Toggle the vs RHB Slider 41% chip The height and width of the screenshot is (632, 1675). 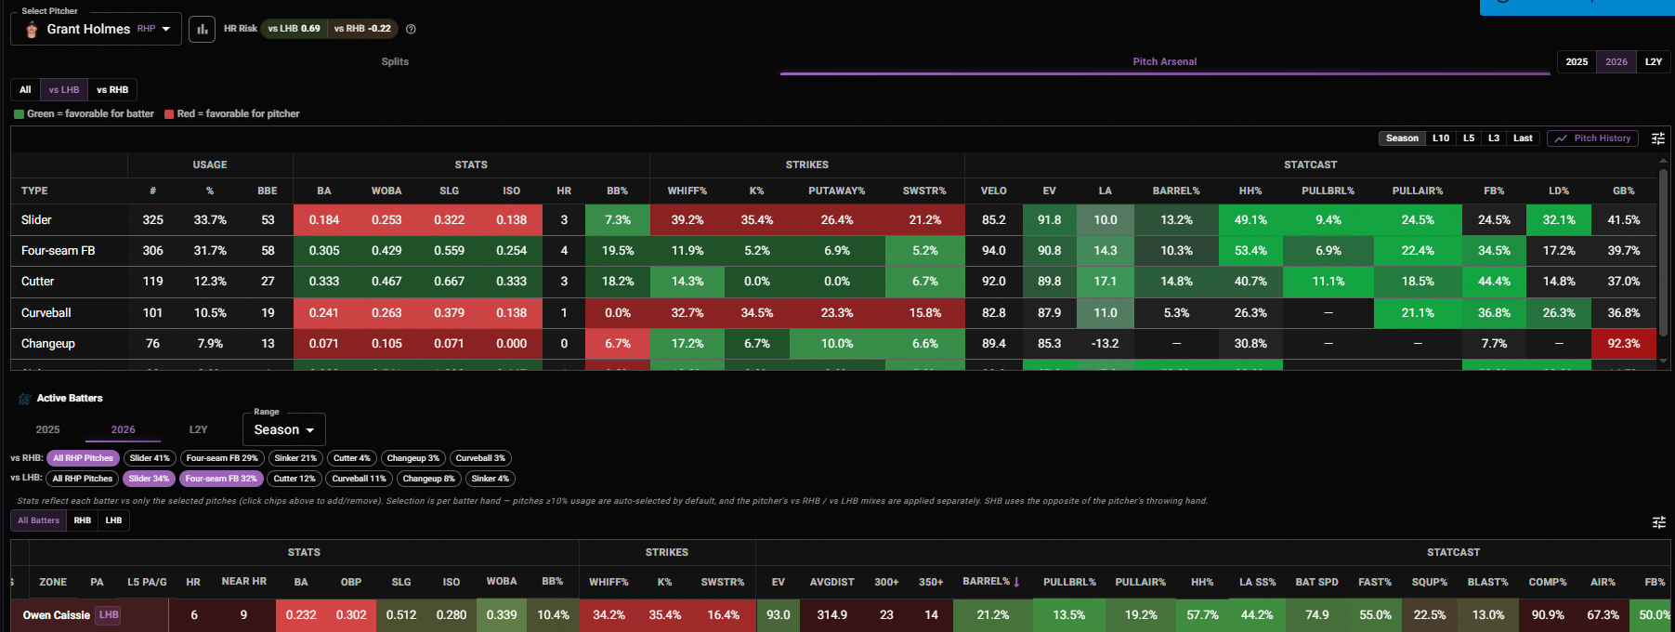pyautogui.click(x=150, y=458)
